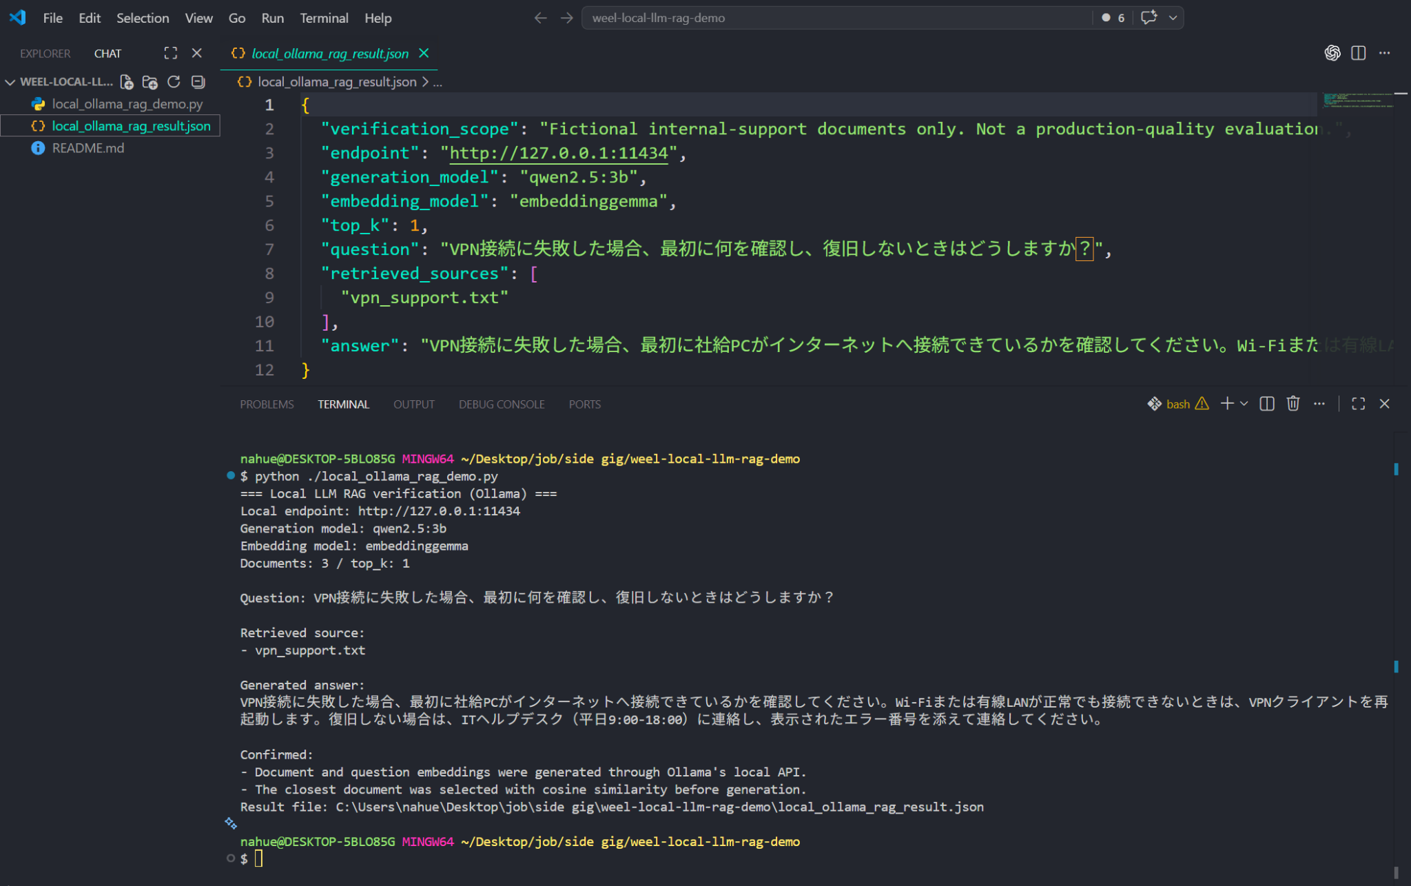This screenshot has width=1411, height=886.
Task: Click the terminal vertical scrollbar
Action: click(1396, 655)
